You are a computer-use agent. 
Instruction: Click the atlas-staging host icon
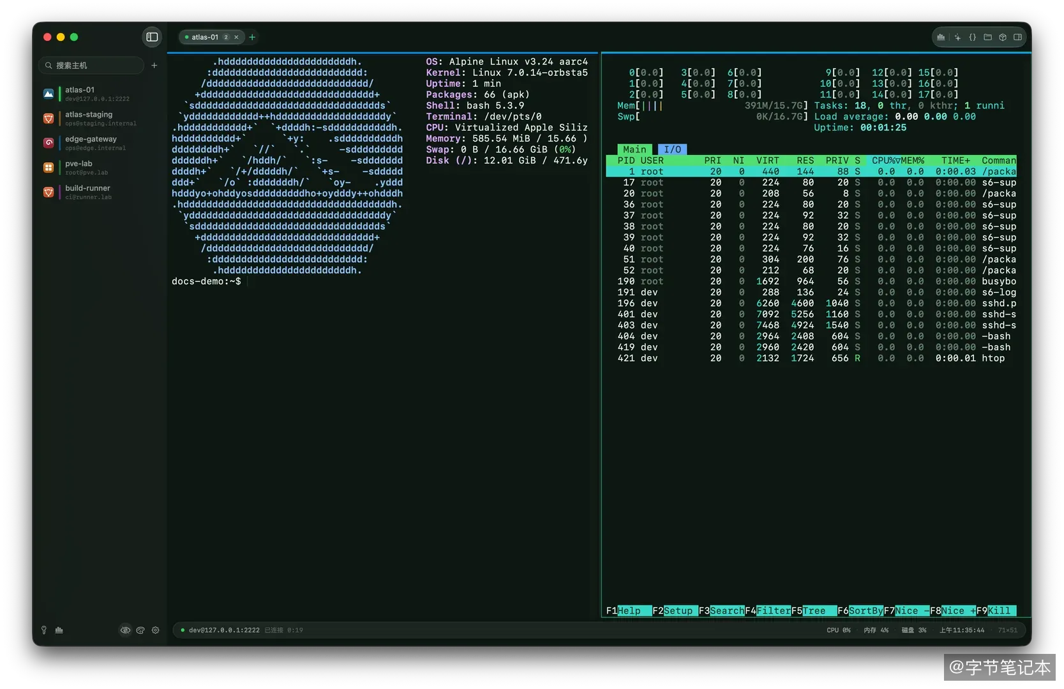coord(49,118)
